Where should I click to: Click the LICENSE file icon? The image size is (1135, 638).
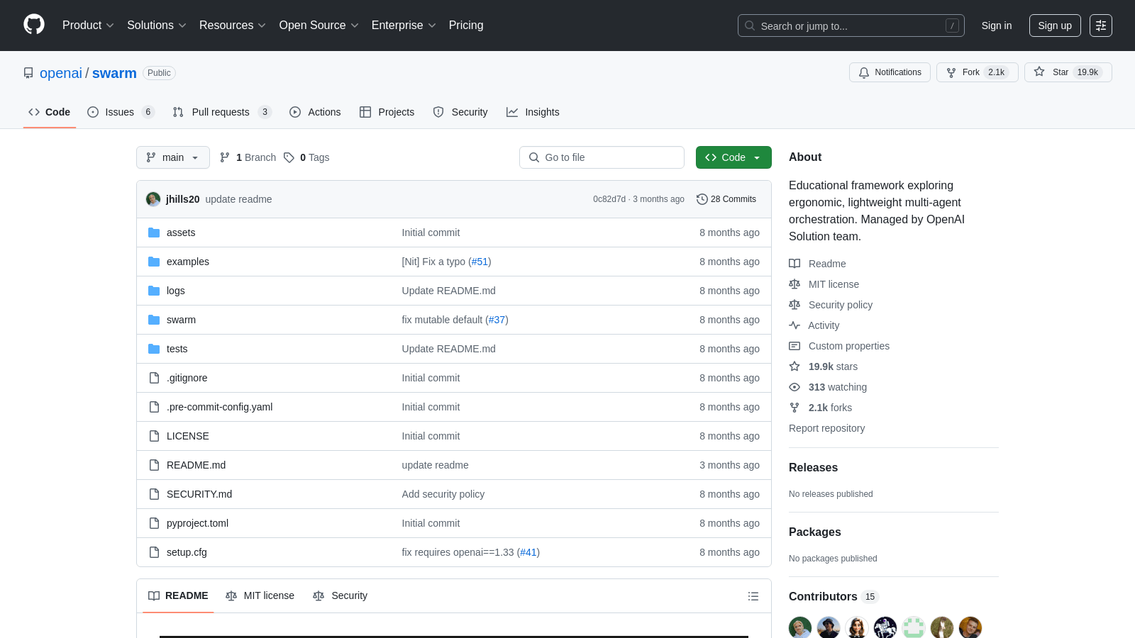(x=154, y=436)
